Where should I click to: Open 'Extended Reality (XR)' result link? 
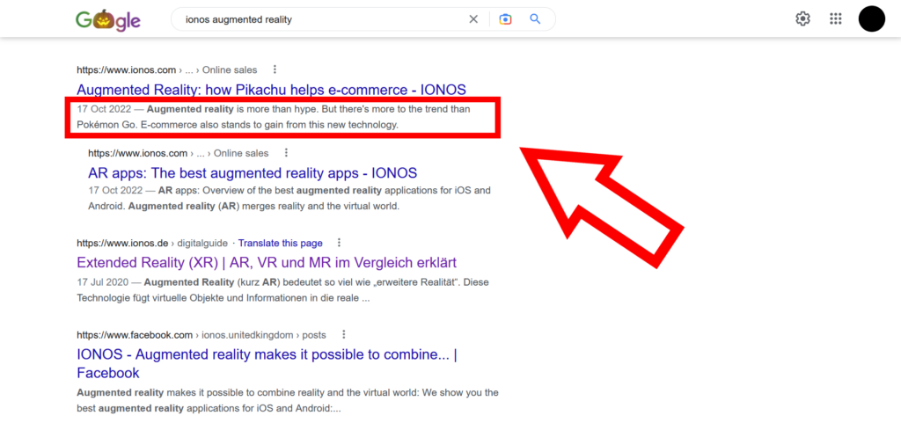(x=267, y=263)
